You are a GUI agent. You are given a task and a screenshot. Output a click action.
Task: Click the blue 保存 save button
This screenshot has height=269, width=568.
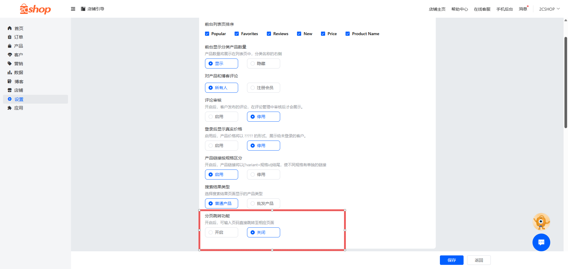click(x=451, y=260)
